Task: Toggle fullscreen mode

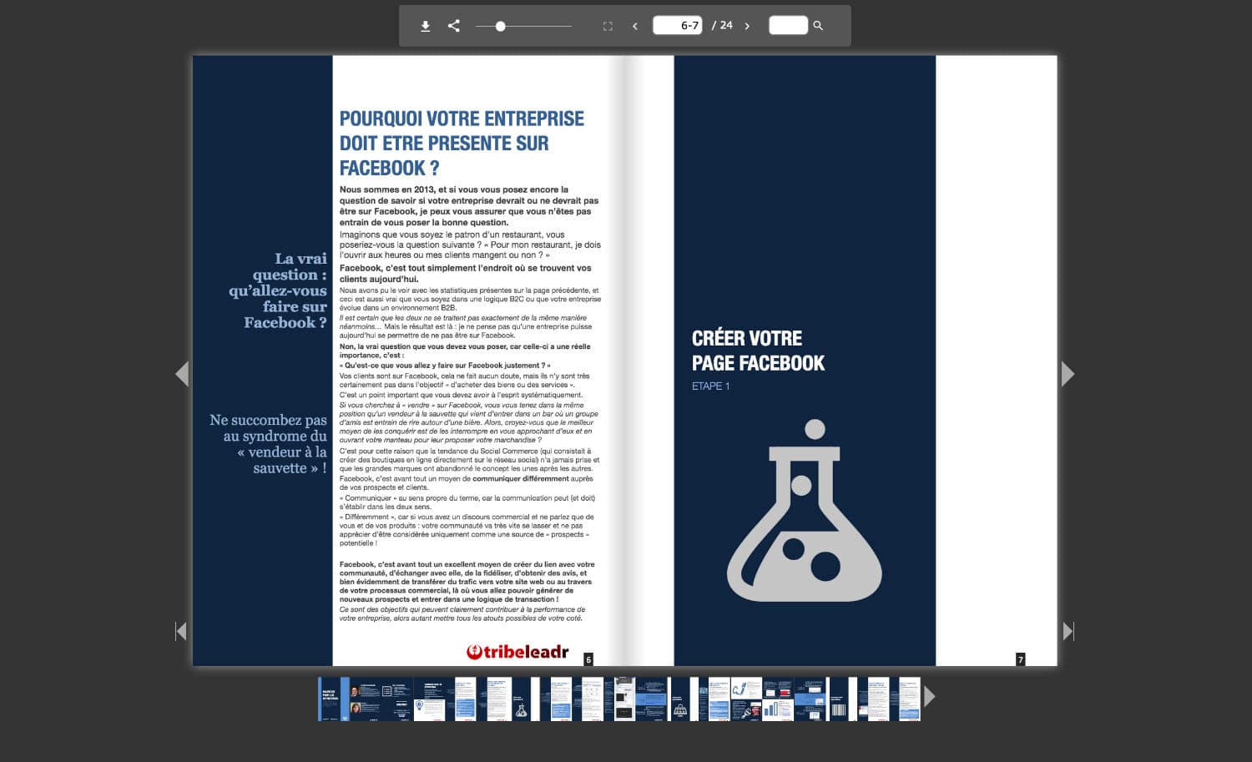Action: [x=608, y=26]
